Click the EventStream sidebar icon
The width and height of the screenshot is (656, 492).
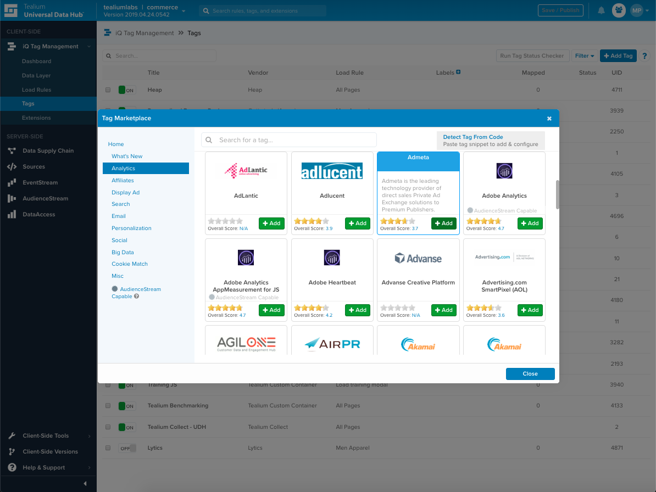pyautogui.click(x=12, y=182)
